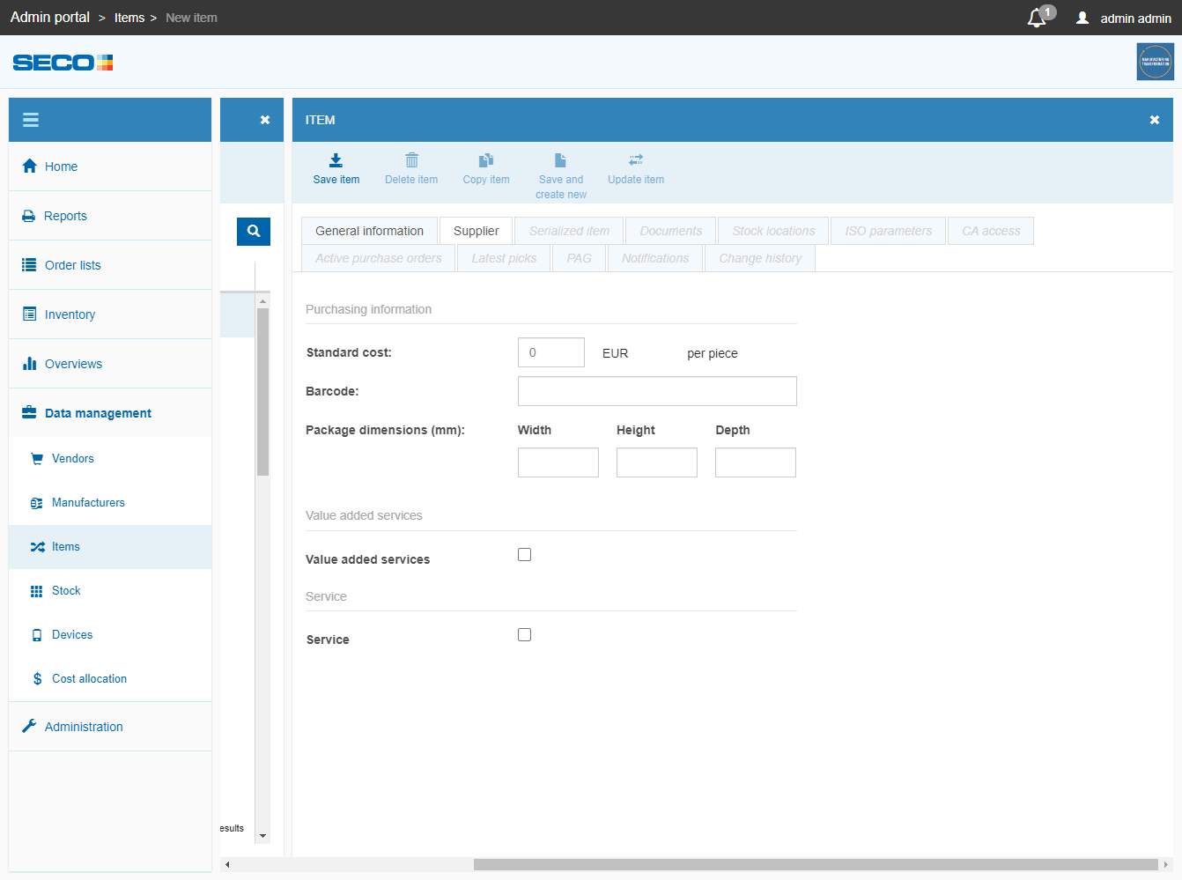Click the Order lists icon
Viewport: 1182px width, 880px height.
tap(29, 265)
